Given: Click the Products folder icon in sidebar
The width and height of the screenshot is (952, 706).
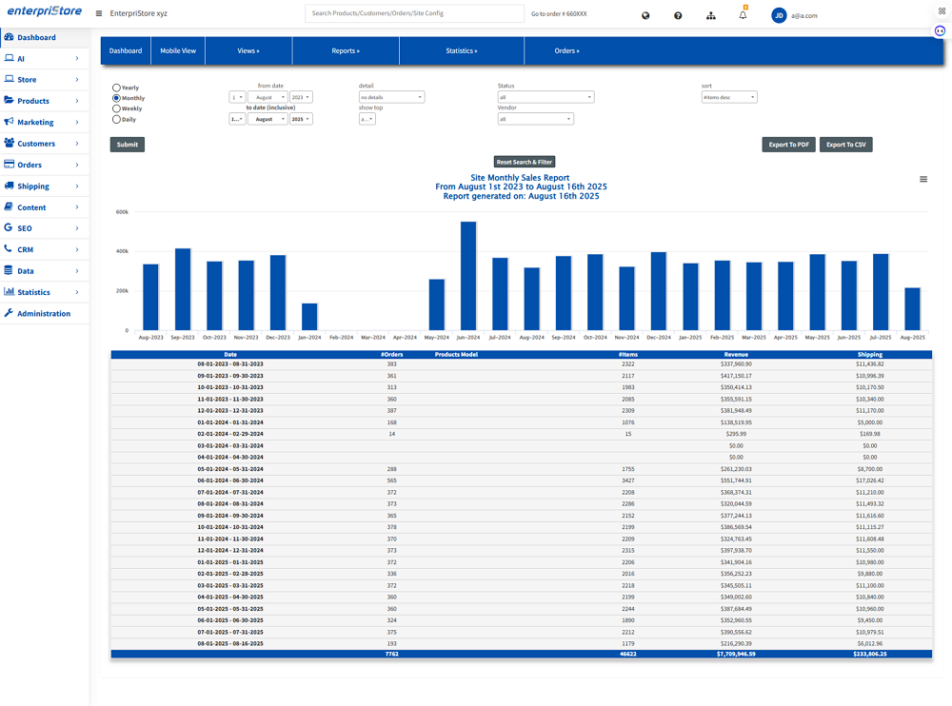Looking at the screenshot, I should point(10,100).
